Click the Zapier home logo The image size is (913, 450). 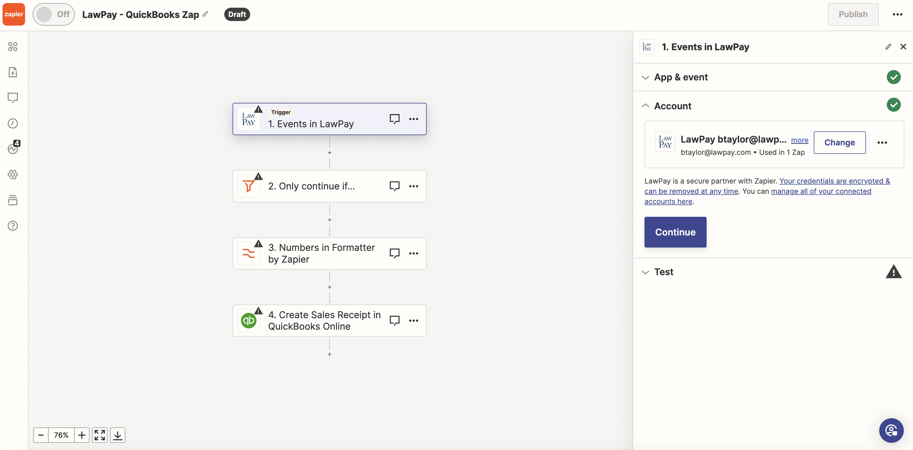point(14,14)
